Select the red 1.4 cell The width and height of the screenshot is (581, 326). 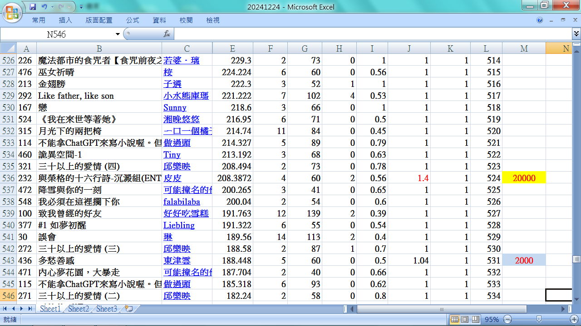coord(409,178)
